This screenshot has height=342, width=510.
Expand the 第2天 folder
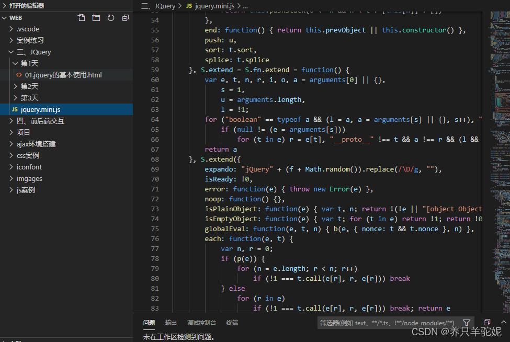tap(15, 86)
